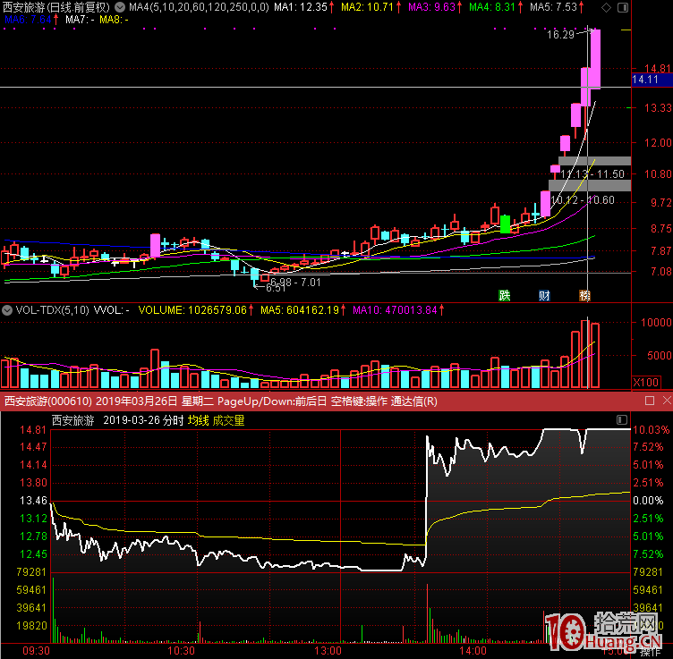Select the yellow 均线 legend label

pyautogui.click(x=199, y=420)
